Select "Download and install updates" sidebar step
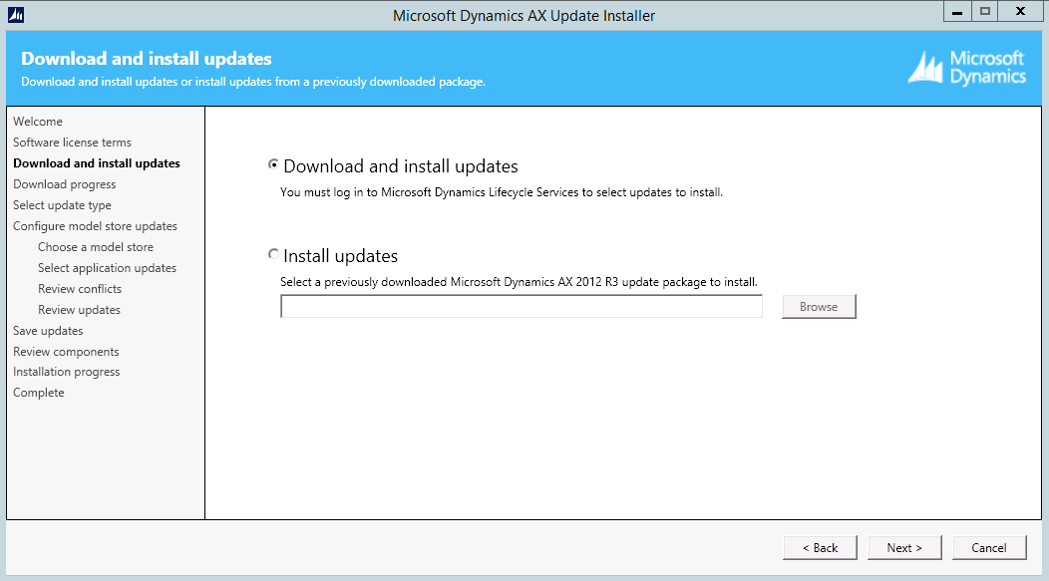This screenshot has width=1049, height=581. coord(97,163)
